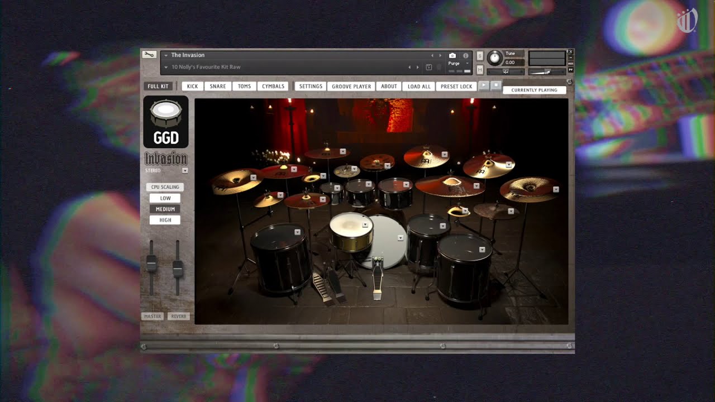Expand the The Invasion instrument dropdown arrow
The width and height of the screenshot is (715, 402).
166,55
